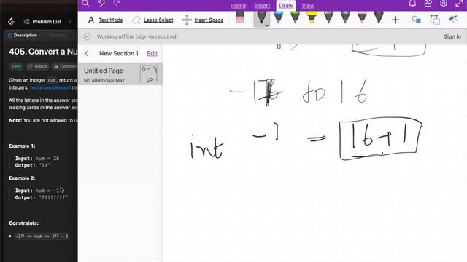Click the LeetCode logo icon
Viewport: 467px width, 262px height.
(12, 21)
